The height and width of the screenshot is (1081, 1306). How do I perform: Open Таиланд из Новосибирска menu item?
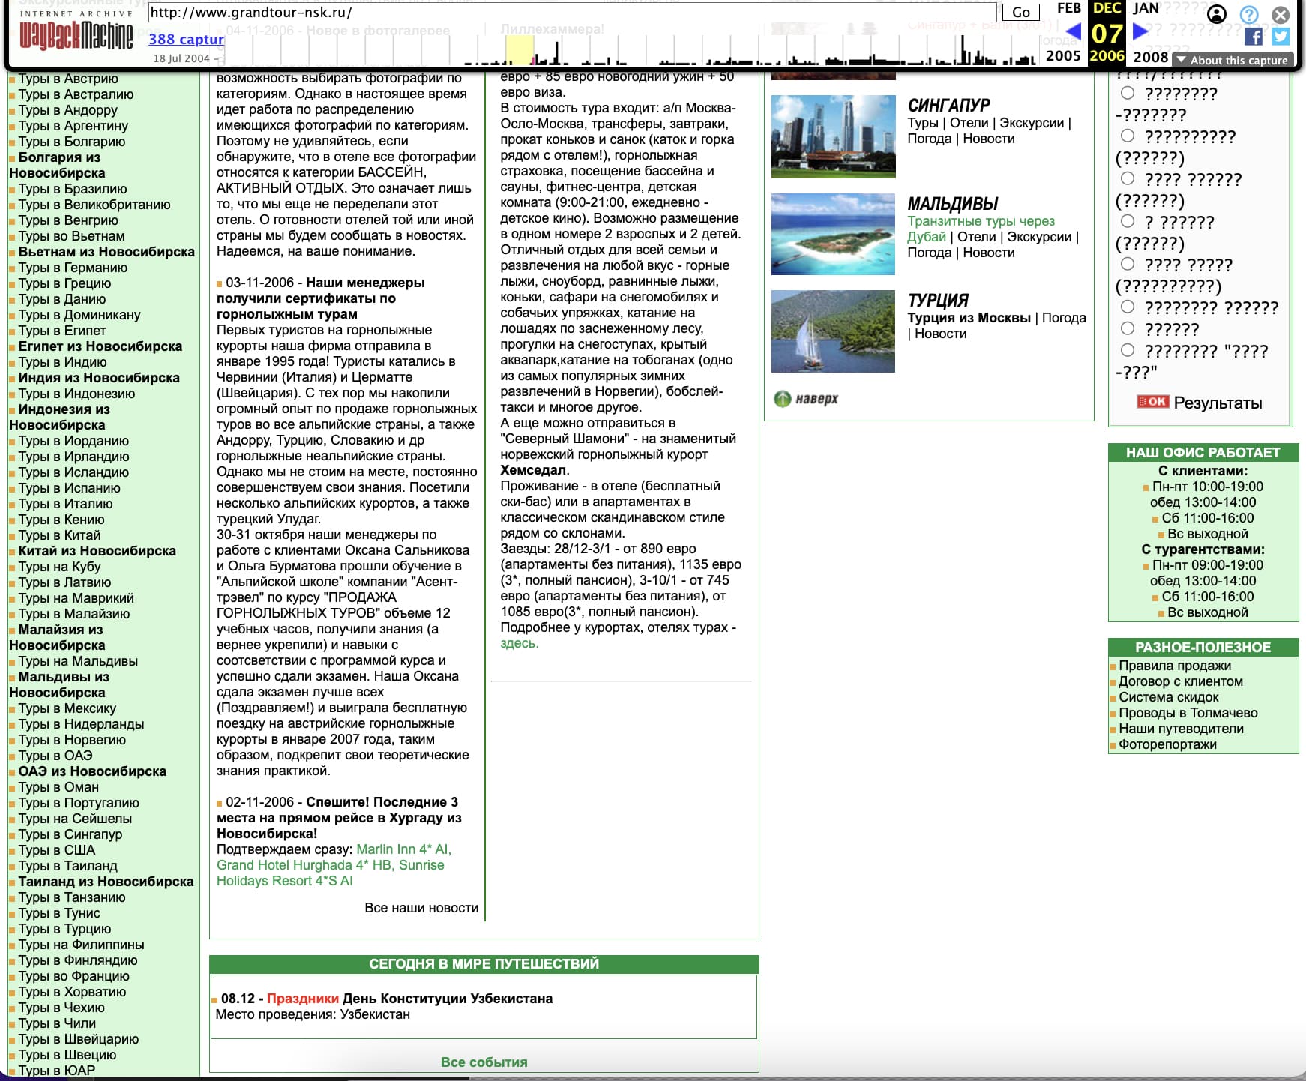click(x=106, y=882)
